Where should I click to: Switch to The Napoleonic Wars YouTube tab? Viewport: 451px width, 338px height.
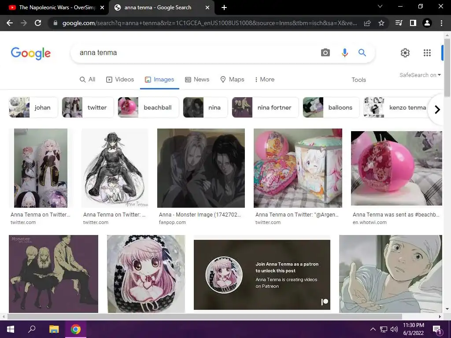(55, 7)
